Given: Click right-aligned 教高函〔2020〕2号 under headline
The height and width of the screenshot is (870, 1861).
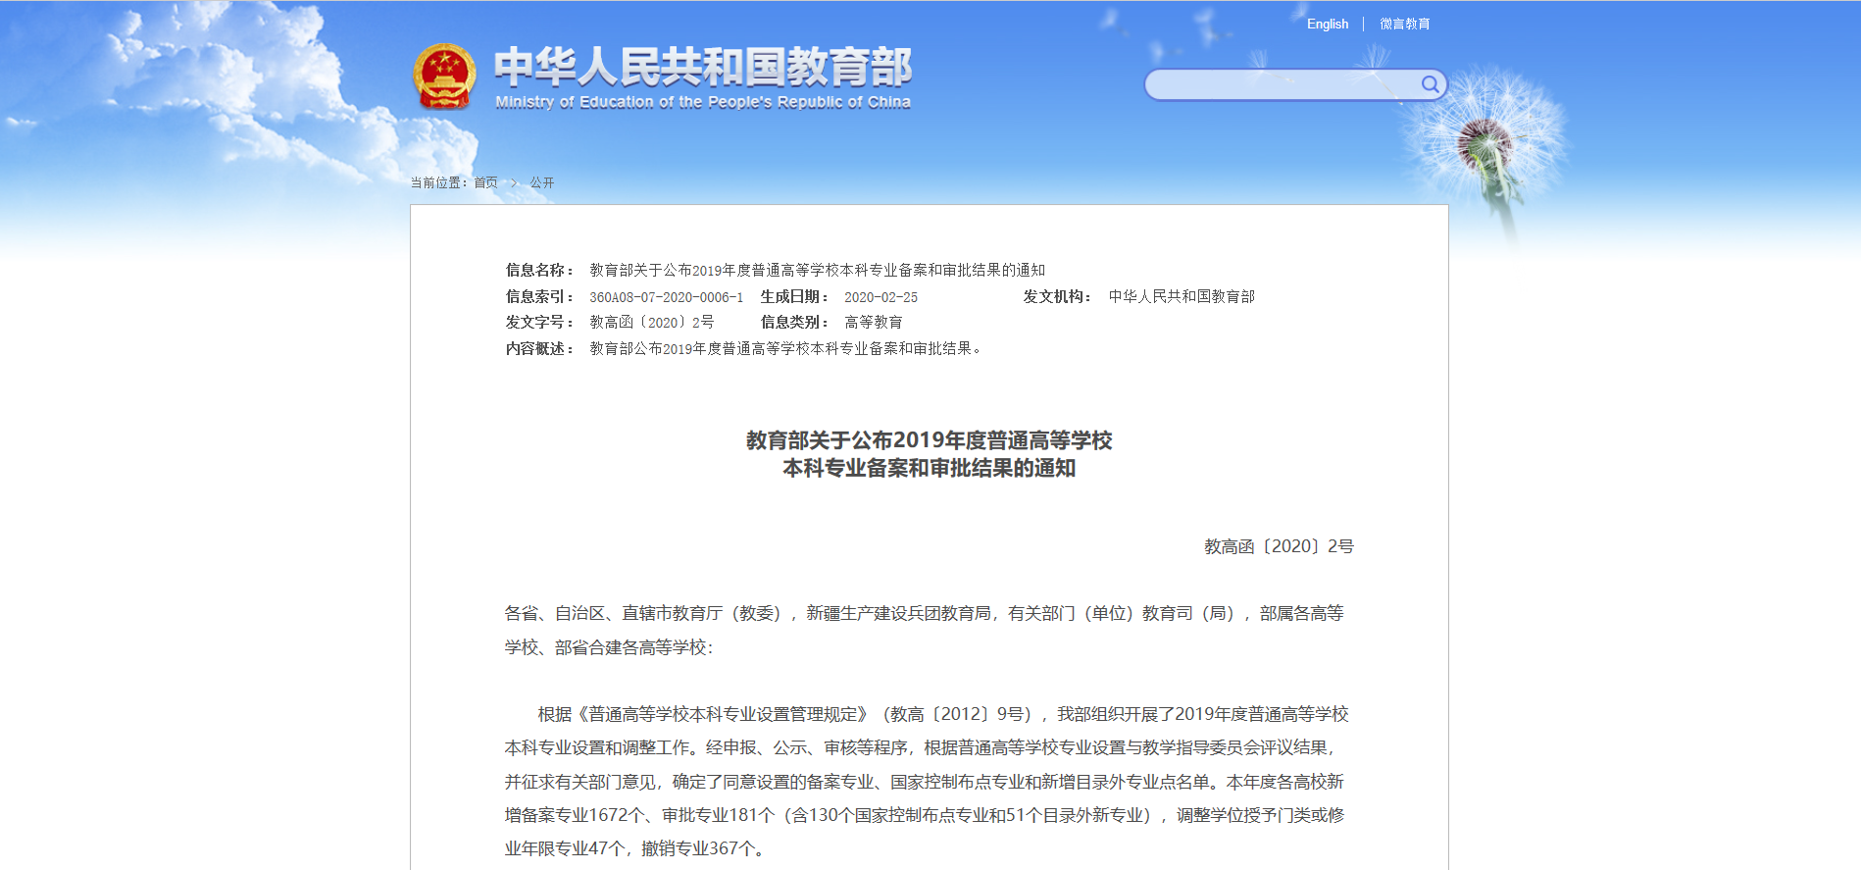Looking at the screenshot, I should (1280, 546).
